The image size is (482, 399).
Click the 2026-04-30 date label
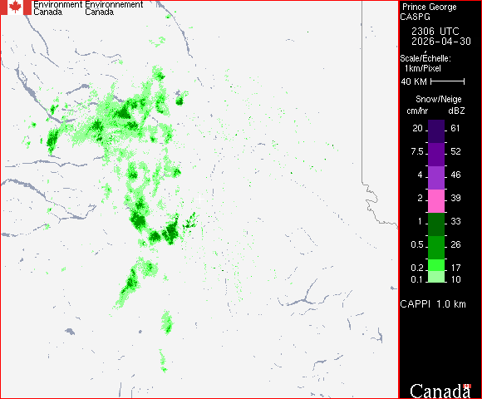441,42
